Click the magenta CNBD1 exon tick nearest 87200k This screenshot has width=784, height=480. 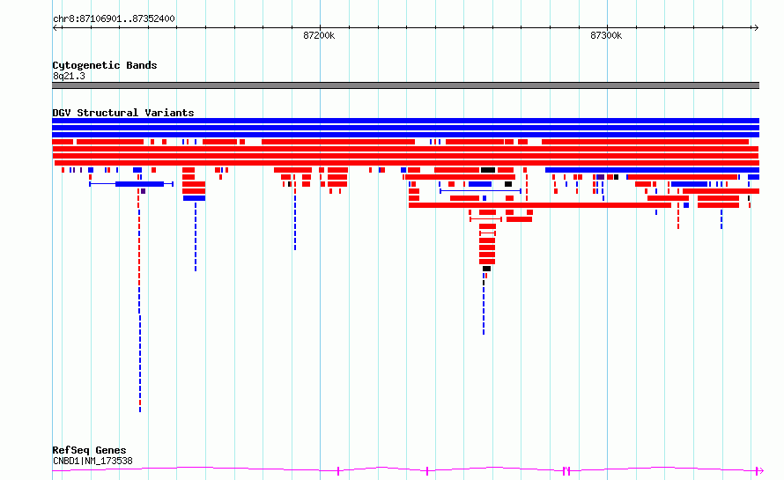[338, 470]
